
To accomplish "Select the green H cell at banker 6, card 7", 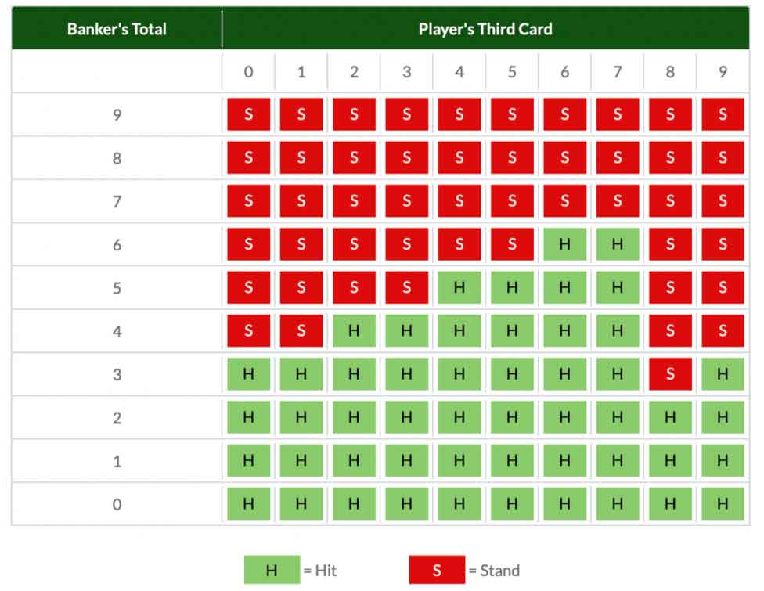I will (618, 244).
